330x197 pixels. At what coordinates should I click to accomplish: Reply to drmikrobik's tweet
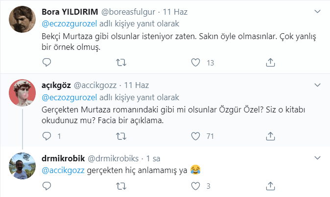(x=47, y=186)
